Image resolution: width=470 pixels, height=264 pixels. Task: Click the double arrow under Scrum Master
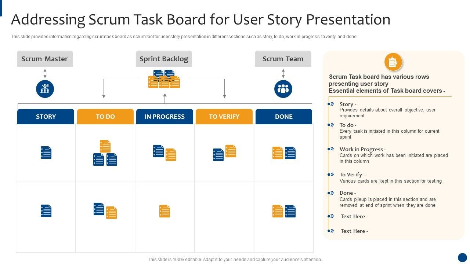[45, 73]
